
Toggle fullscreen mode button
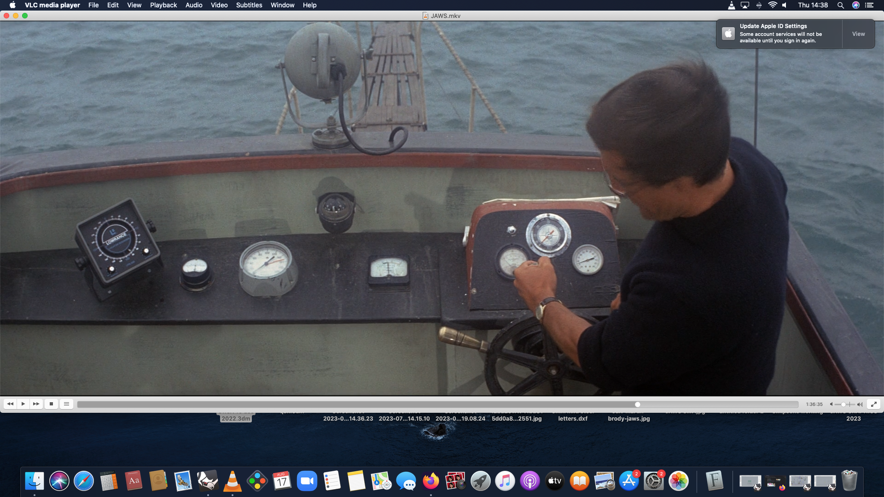click(873, 404)
